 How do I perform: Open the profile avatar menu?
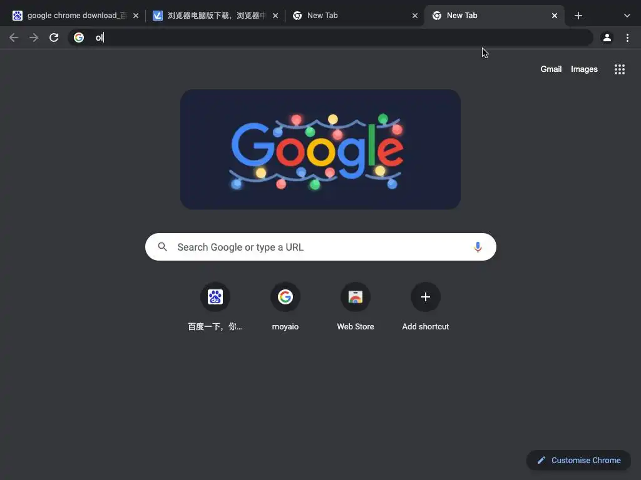point(607,38)
